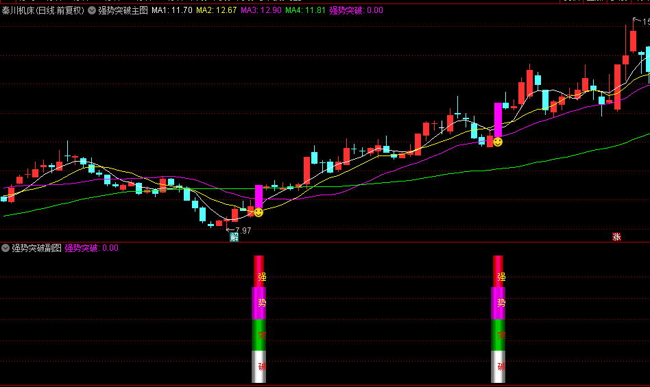Click the '涨' marker at chart bottom right
Viewport: 650px width, 387px height.
[616, 237]
